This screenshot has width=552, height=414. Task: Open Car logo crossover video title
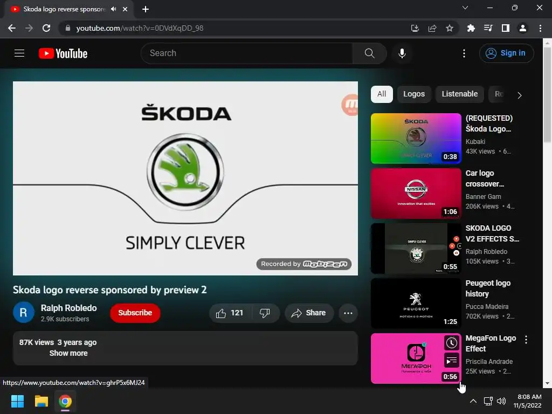485,178
